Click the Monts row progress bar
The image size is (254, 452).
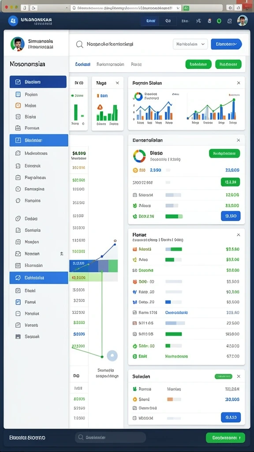tap(173, 249)
